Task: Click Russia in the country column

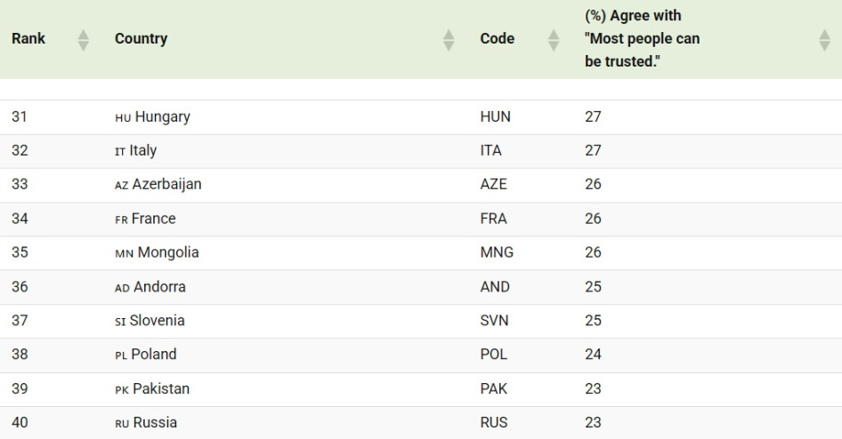Action: pos(156,423)
